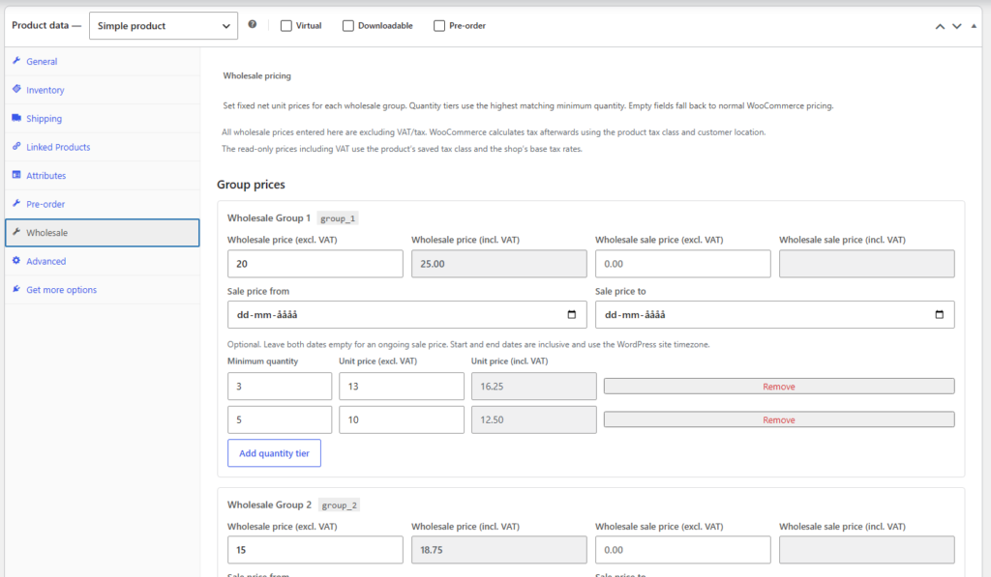Tick the Downloadable checkbox
The image size is (991, 577).
coord(348,26)
